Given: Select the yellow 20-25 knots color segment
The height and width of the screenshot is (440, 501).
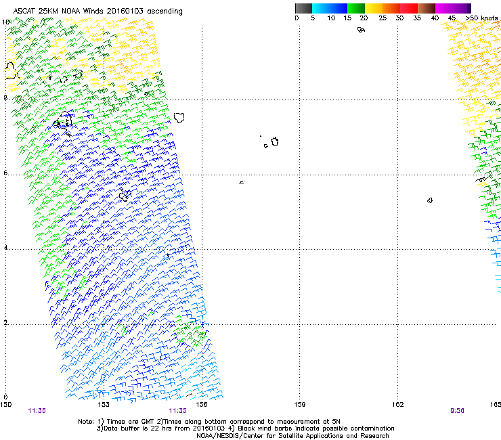Looking at the screenshot, I should [374, 8].
